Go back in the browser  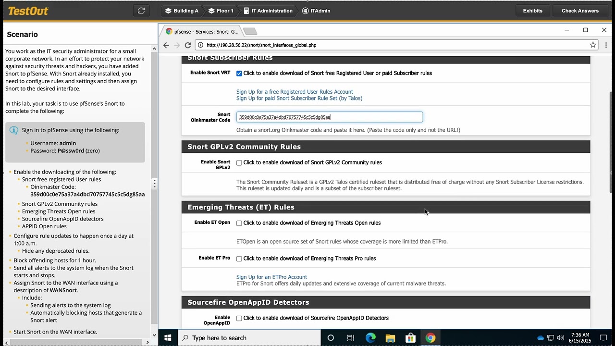[166, 45]
